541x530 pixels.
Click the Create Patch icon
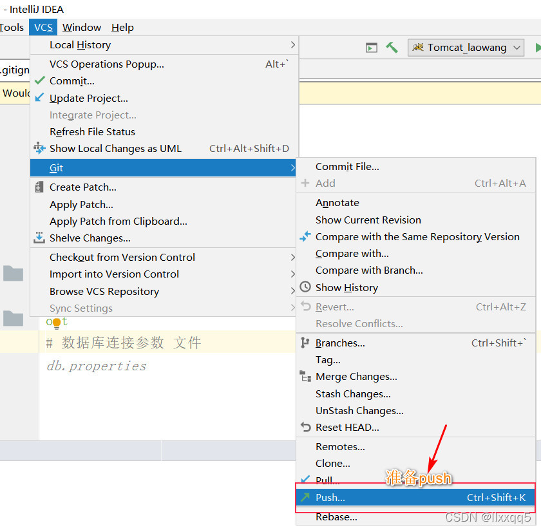tap(39, 187)
